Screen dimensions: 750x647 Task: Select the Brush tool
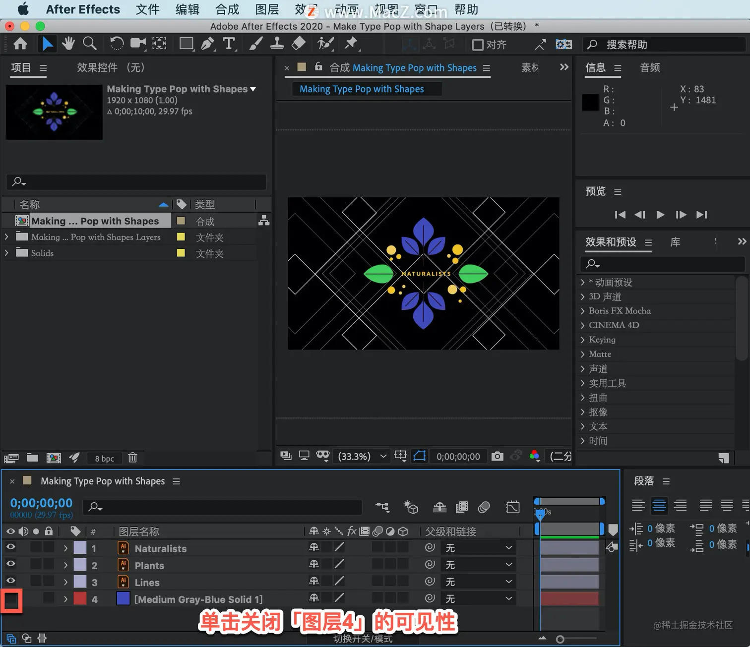click(255, 44)
